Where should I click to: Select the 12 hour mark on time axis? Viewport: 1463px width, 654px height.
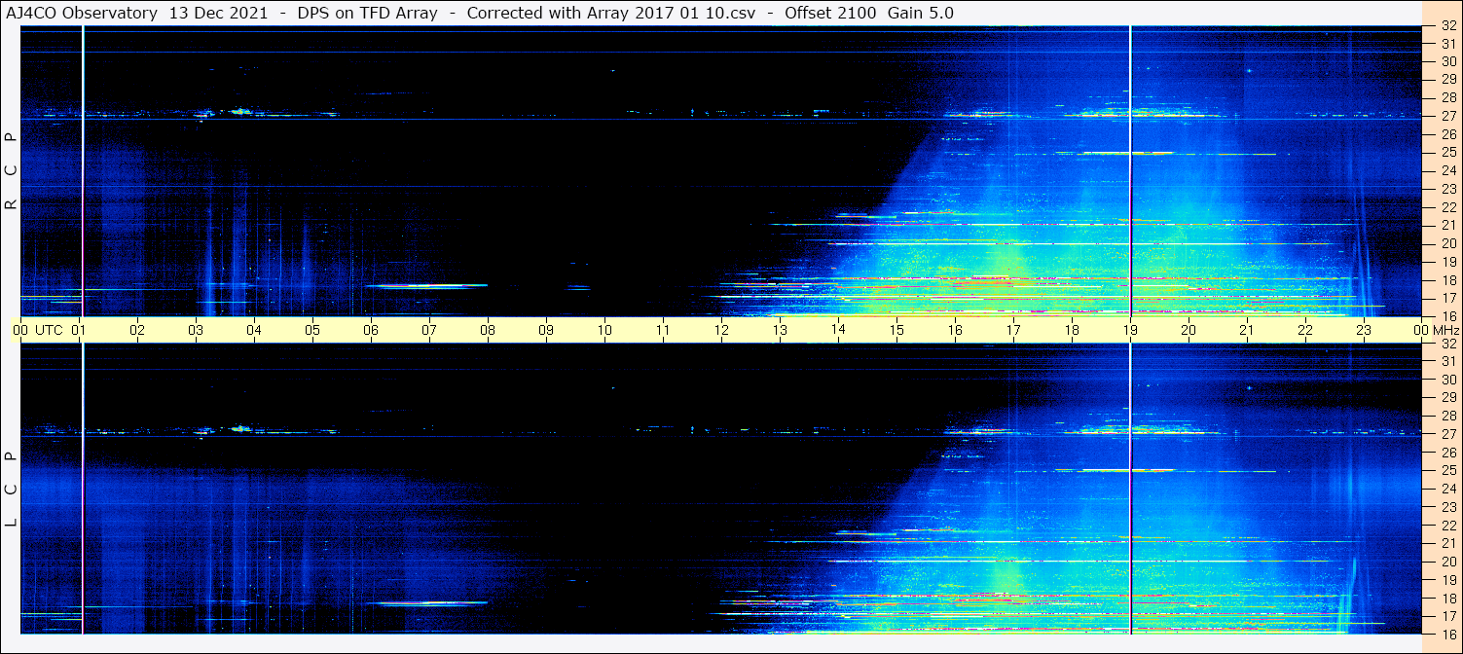point(721,330)
